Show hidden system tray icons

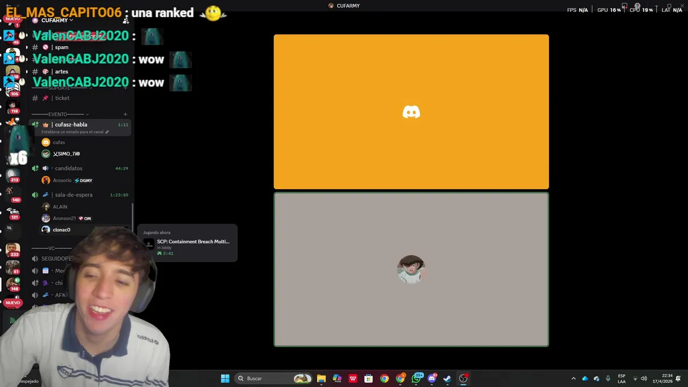click(574, 378)
